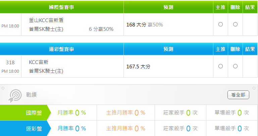This screenshot has width=258, height=136.
Task: Click the 6 分贏50% spread text
Action: pos(101,29)
